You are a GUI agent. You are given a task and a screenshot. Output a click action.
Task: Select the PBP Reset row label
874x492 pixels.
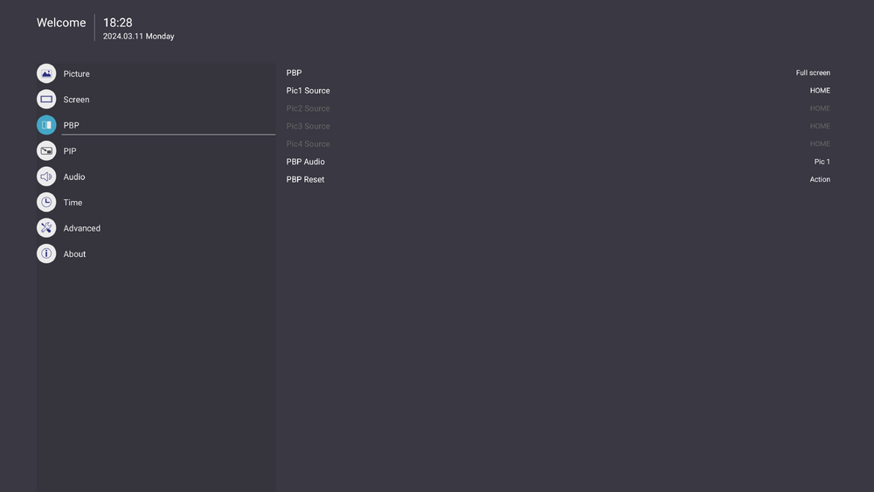305,179
